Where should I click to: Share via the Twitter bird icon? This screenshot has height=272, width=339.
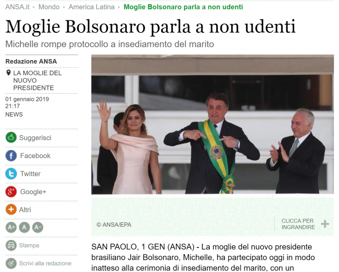pos(11,174)
